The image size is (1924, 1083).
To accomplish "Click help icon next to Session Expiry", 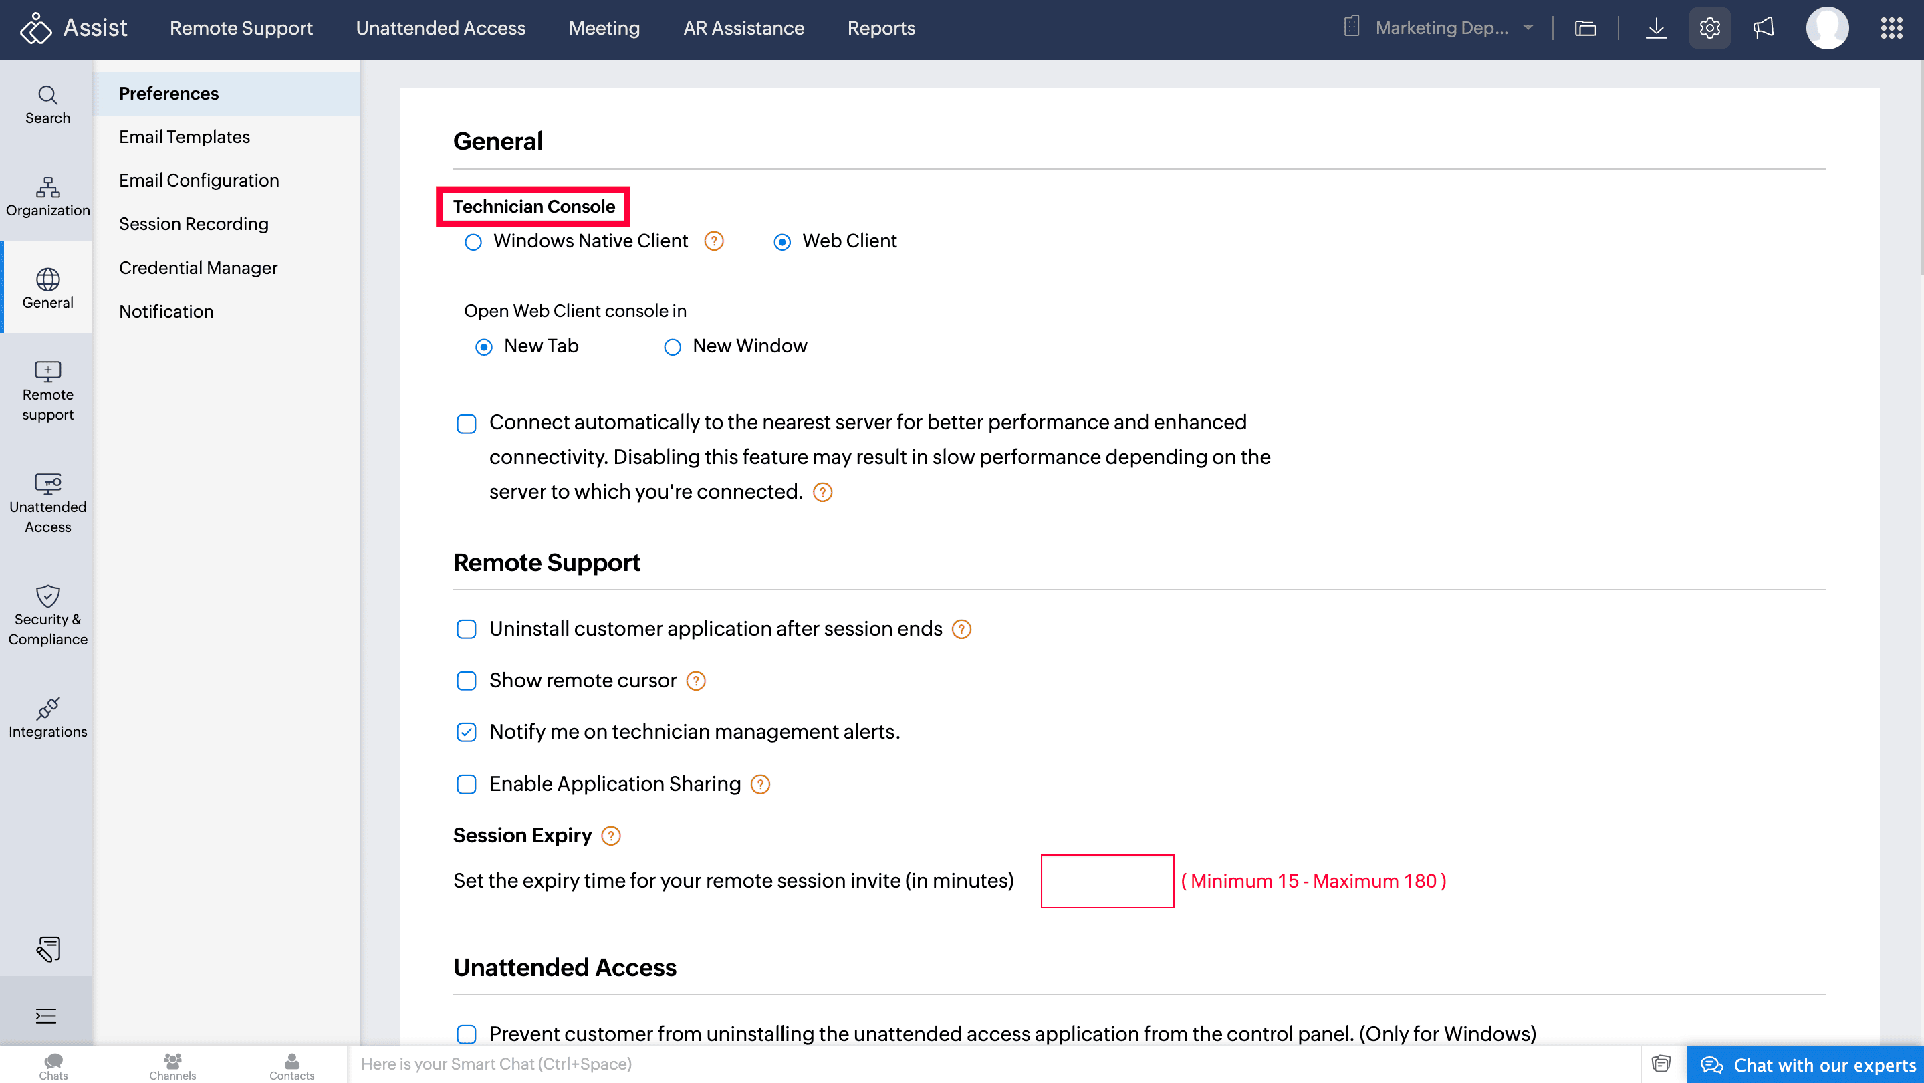I will click(x=611, y=835).
